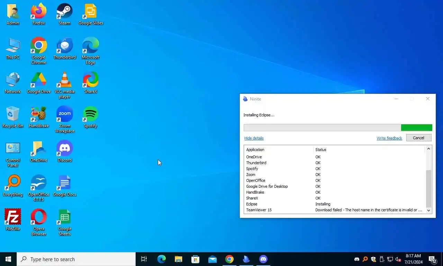Cancel the Ninite installation
This screenshot has width=443, height=266.
click(418, 138)
